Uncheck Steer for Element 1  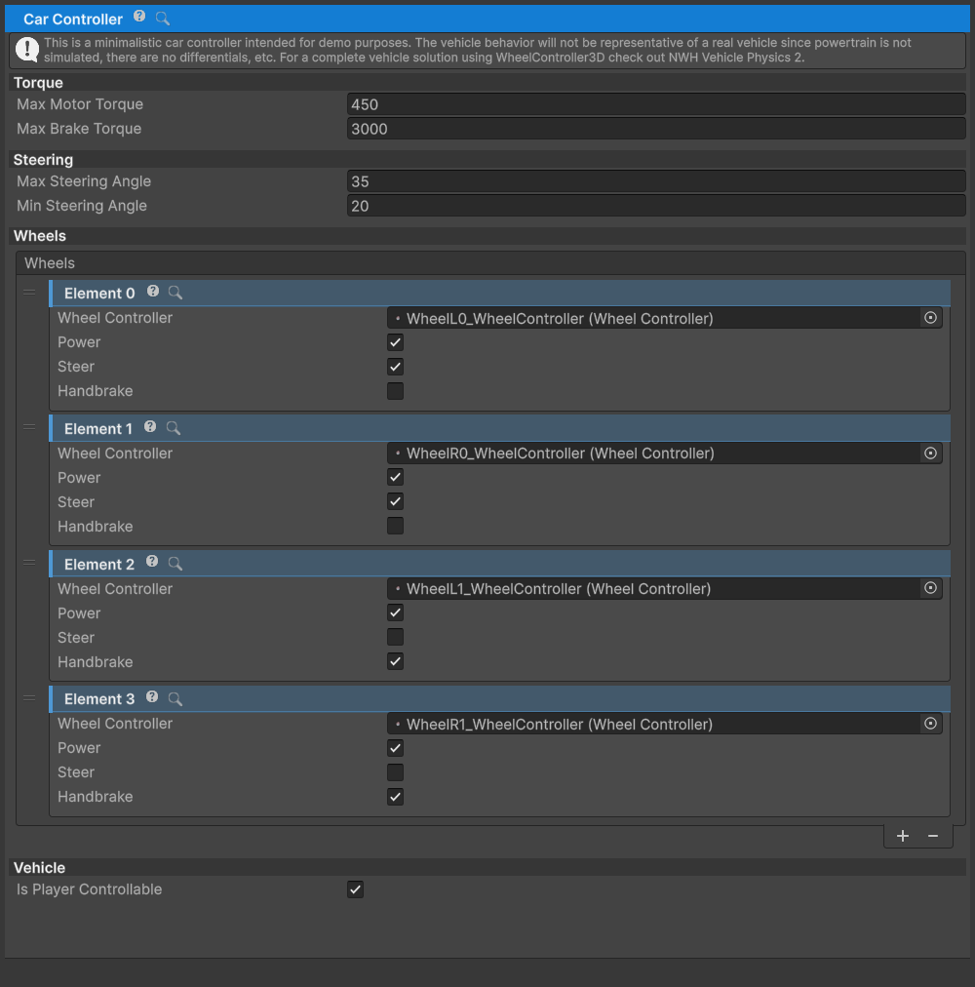(395, 501)
